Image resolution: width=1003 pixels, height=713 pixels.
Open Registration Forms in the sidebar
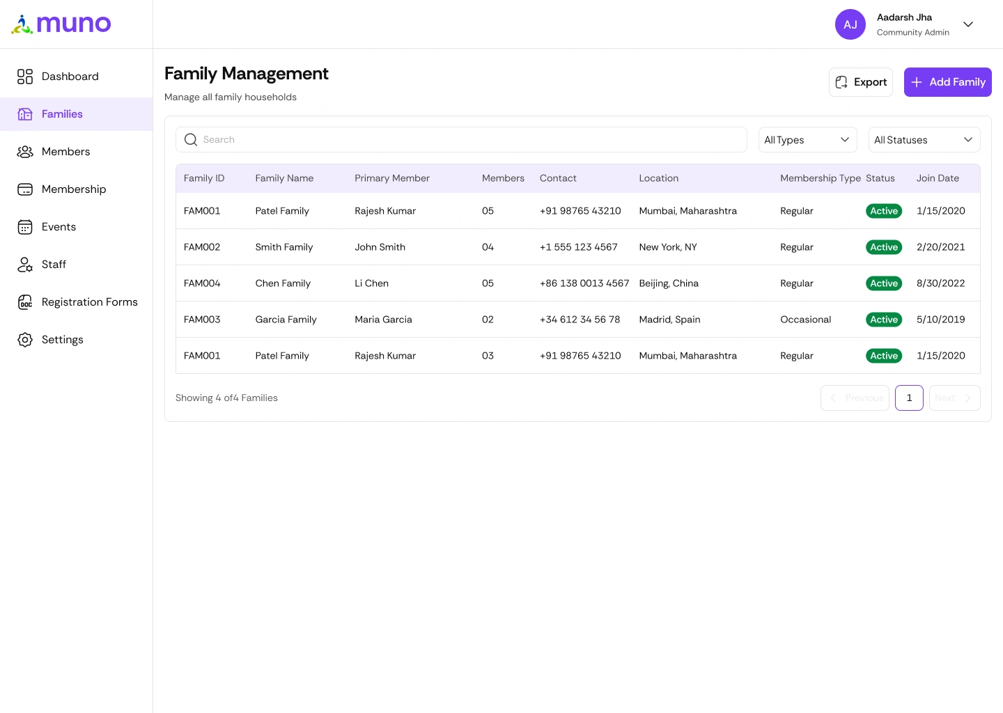coord(77,302)
